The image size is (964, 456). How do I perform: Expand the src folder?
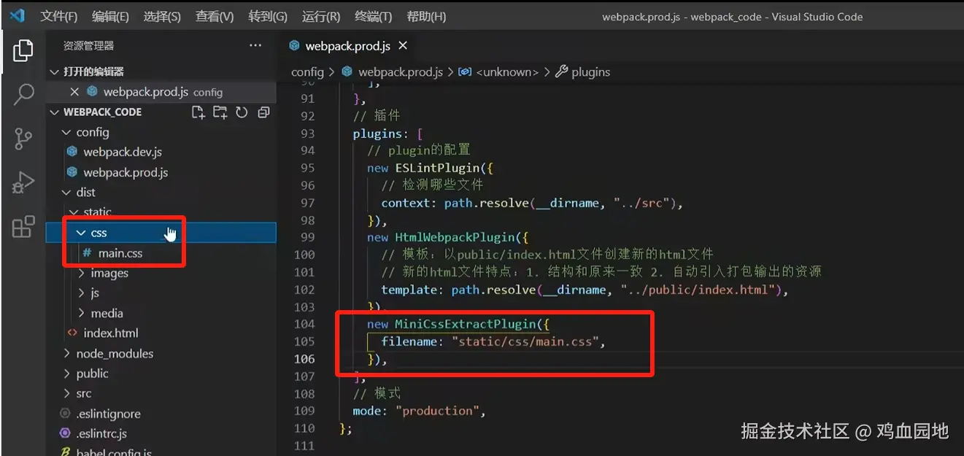pyautogui.click(x=67, y=393)
